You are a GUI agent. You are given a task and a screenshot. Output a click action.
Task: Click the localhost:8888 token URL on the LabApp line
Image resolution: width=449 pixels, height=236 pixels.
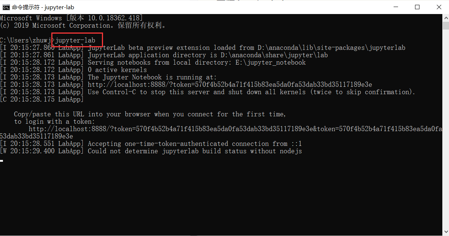(230, 85)
